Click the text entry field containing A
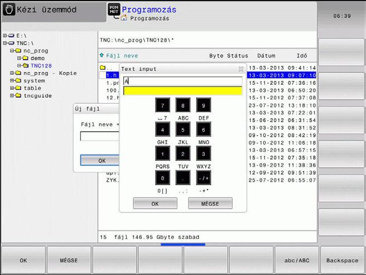 [x=183, y=81]
